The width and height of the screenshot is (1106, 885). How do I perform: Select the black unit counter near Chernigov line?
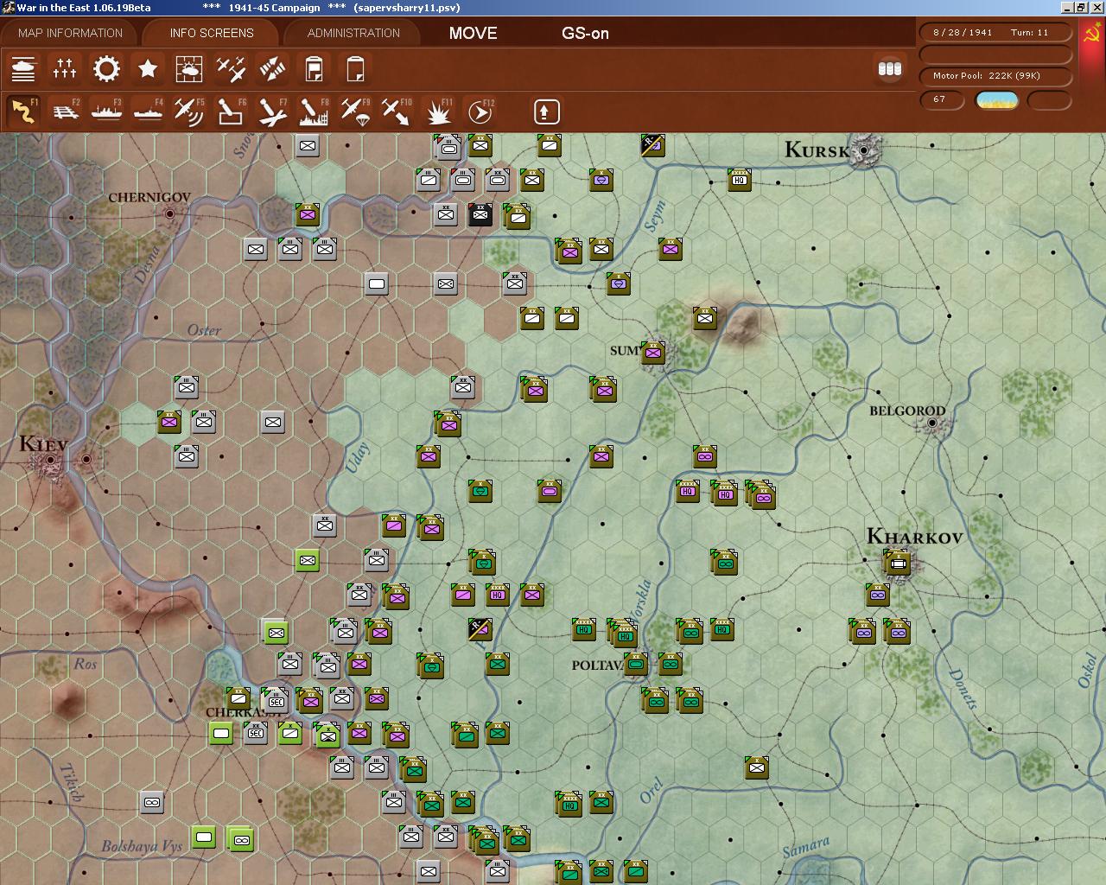[480, 214]
